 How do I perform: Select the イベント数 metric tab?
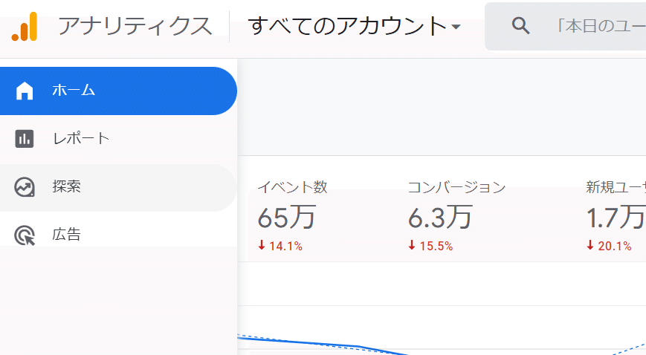pyautogui.click(x=292, y=187)
